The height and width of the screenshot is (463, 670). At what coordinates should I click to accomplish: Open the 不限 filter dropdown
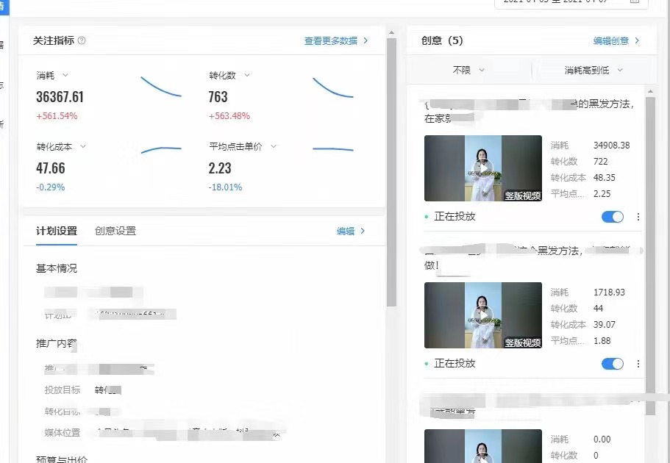coord(468,70)
